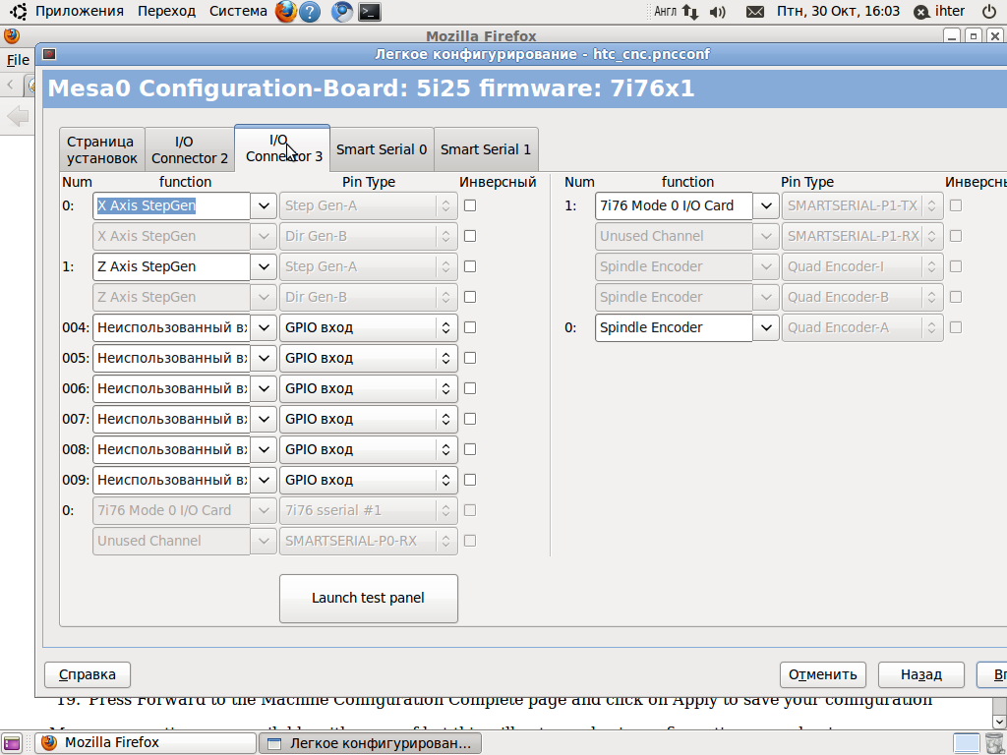The width and height of the screenshot is (1007, 755).
Task: Open GPIO вход pin type for pin 009
Action: [369, 480]
